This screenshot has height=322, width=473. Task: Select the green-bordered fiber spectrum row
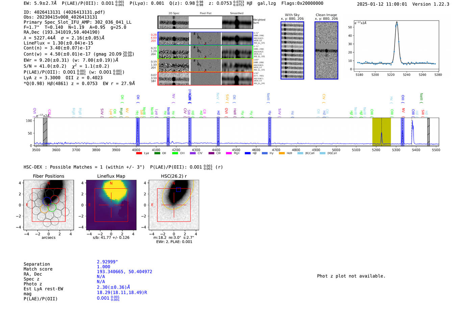tap(205, 52)
